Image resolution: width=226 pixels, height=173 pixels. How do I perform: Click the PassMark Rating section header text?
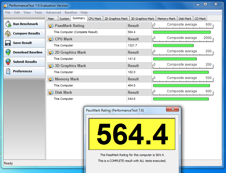[69, 26]
